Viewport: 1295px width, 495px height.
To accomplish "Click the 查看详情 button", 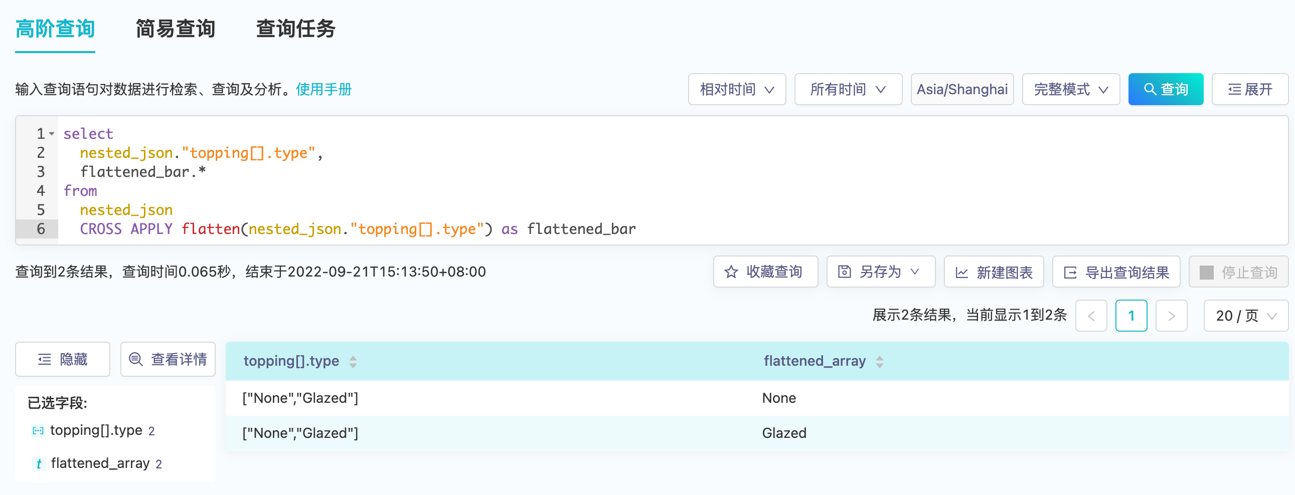I will pos(168,359).
